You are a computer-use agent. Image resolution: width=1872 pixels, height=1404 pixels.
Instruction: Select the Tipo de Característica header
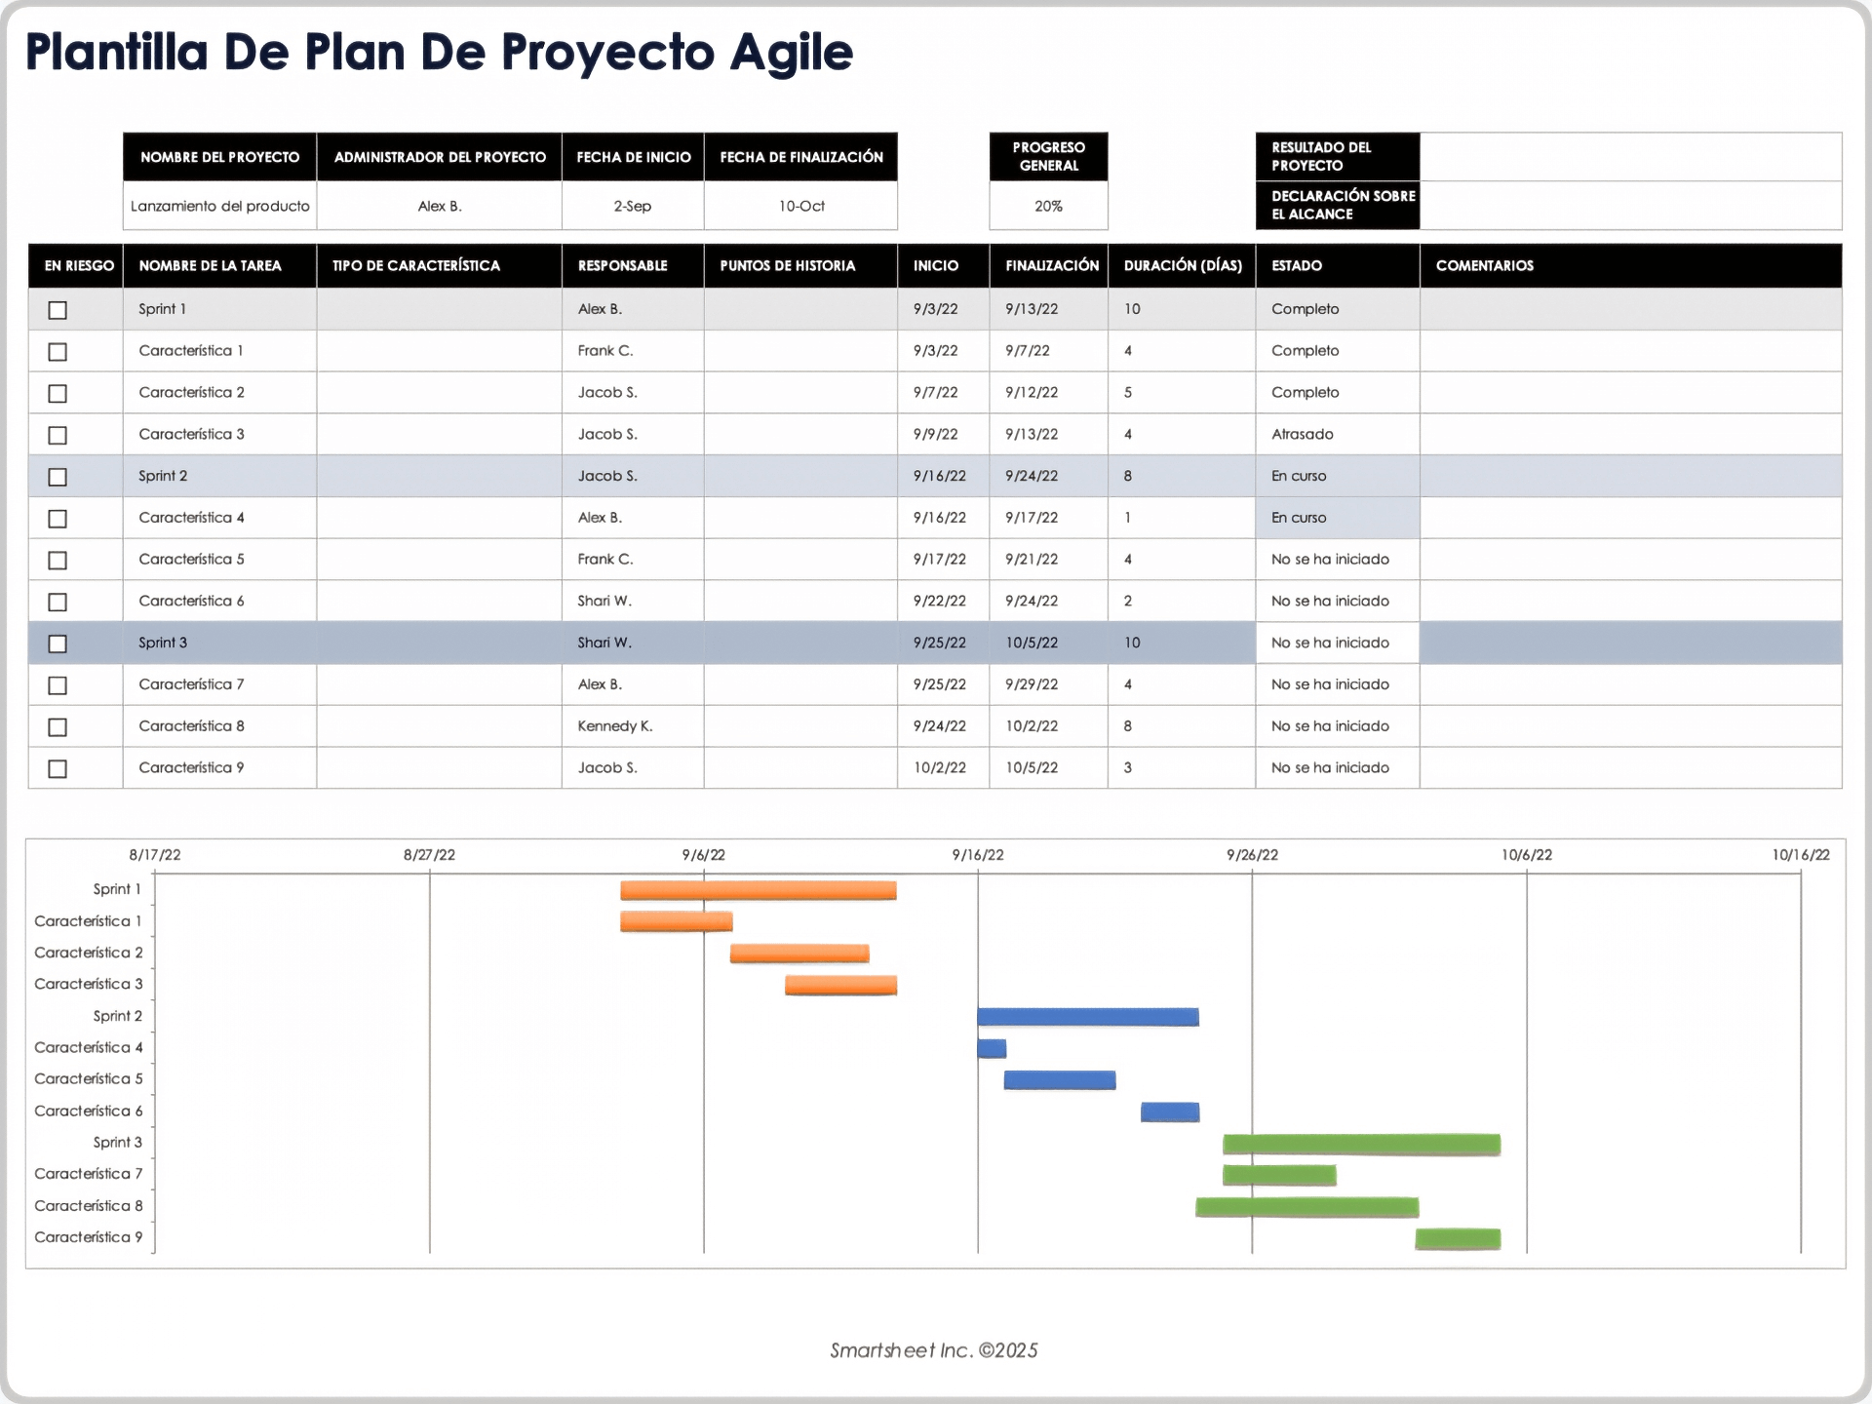(439, 265)
